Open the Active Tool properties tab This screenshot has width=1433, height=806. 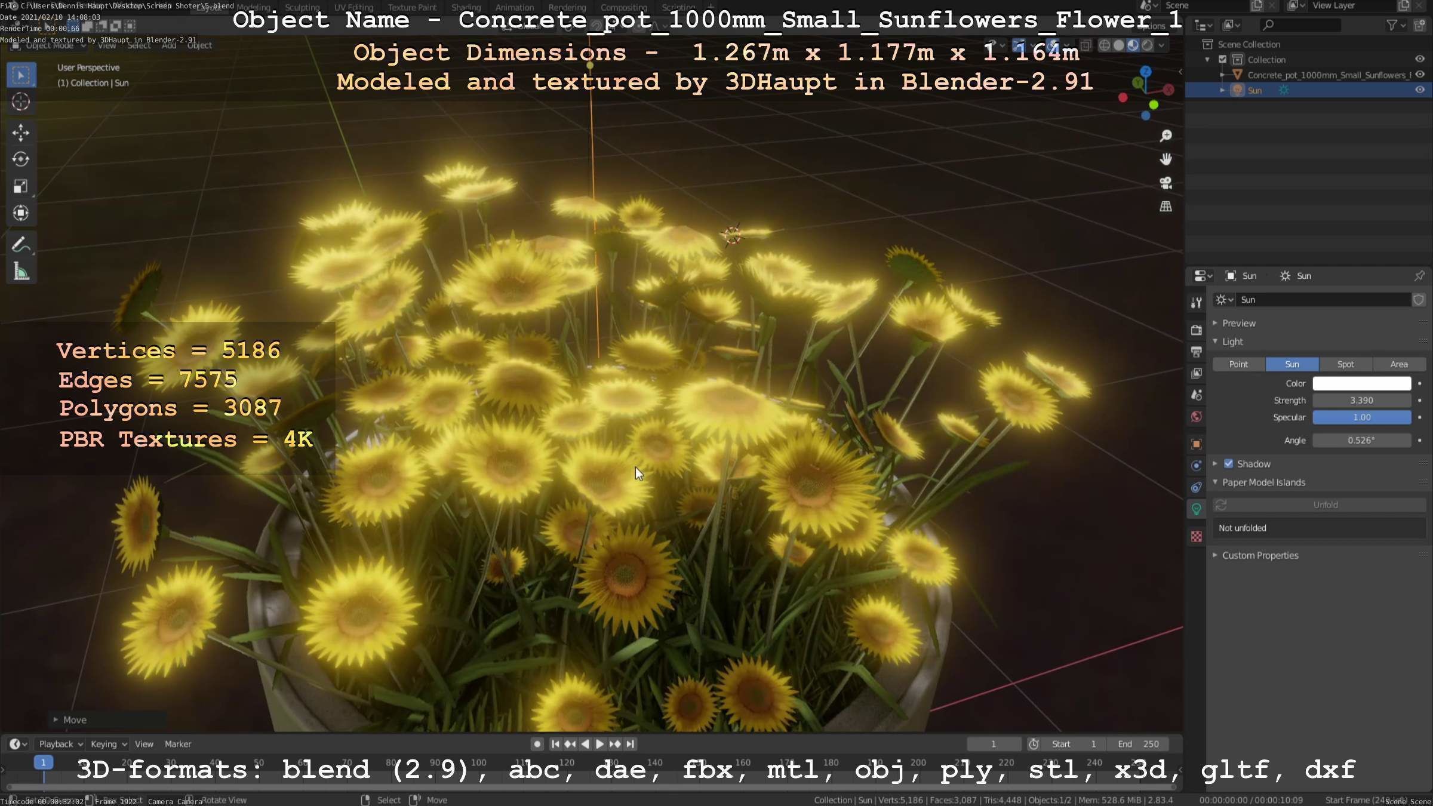click(1196, 303)
